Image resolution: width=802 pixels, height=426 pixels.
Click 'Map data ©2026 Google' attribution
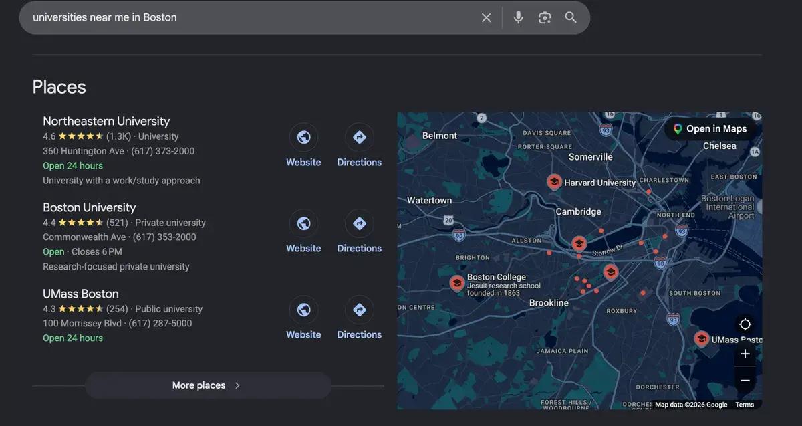(x=691, y=405)
